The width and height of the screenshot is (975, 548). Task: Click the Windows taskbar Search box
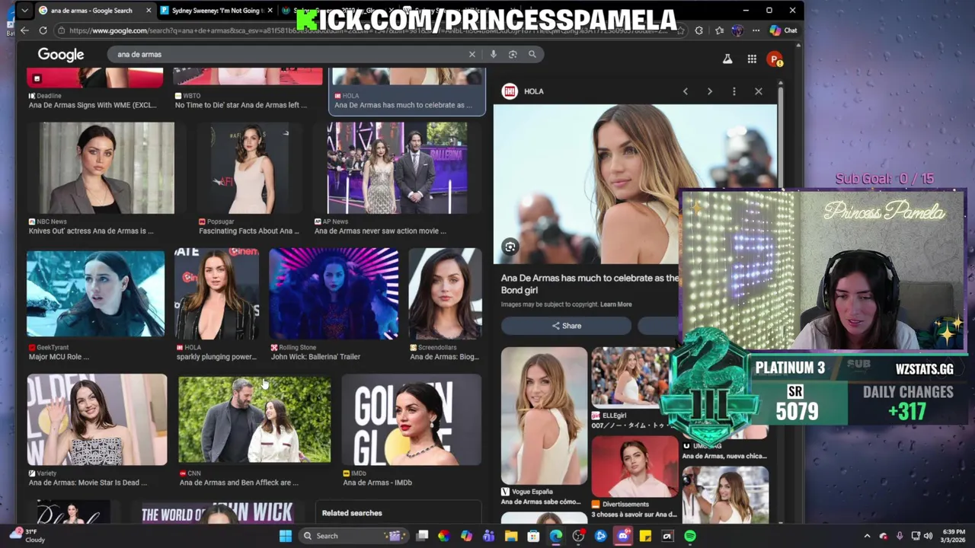pos(353,536)
